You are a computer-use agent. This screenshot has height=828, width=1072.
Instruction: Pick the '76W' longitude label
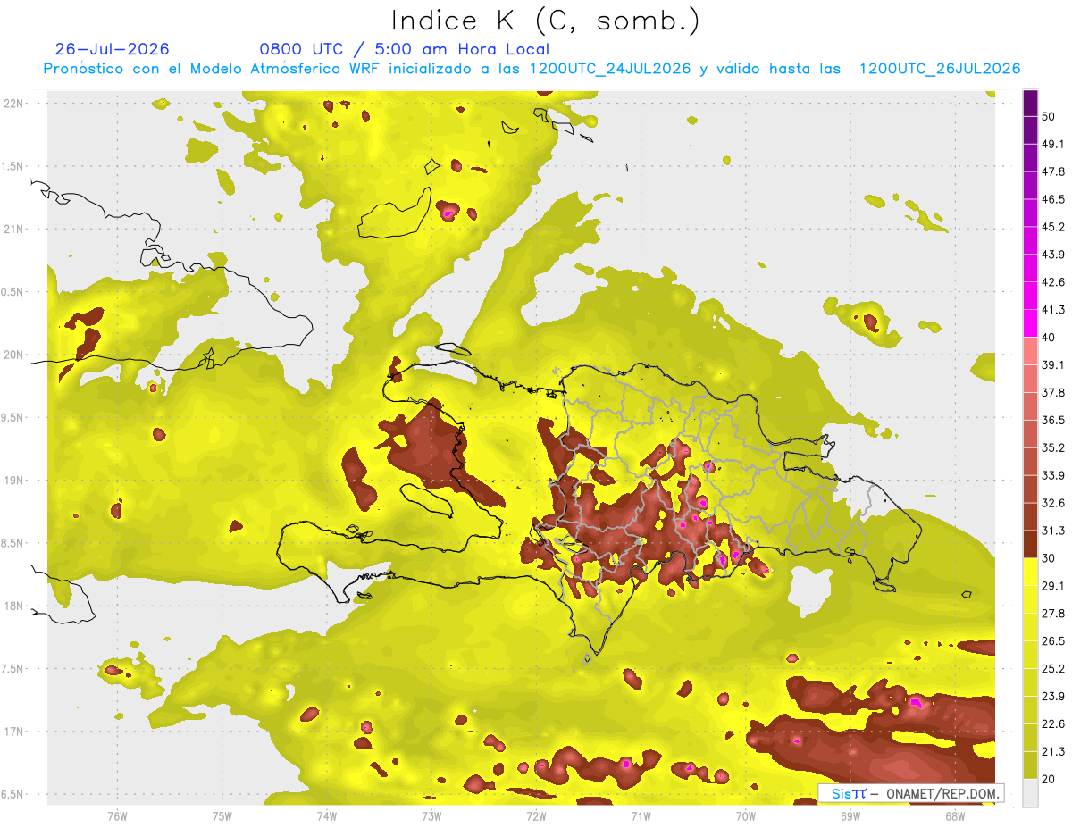tap(117, 815)
